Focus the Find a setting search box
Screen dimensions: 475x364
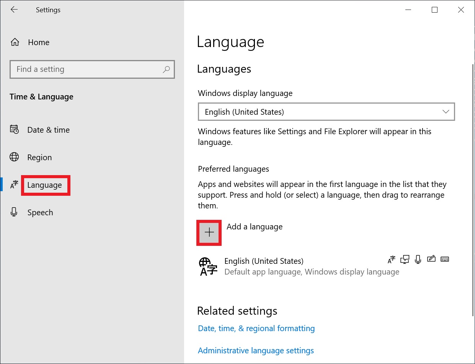[x=92, y=69]
